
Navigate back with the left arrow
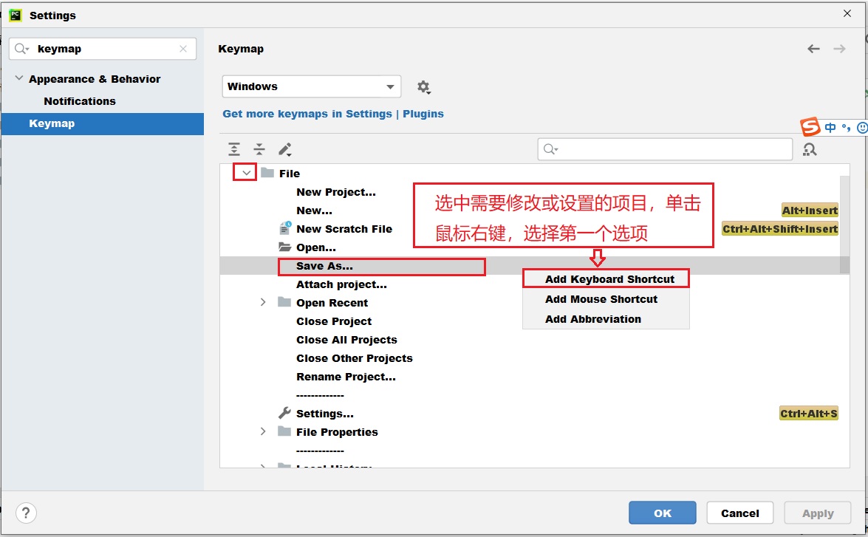click(x=813, y=49)
